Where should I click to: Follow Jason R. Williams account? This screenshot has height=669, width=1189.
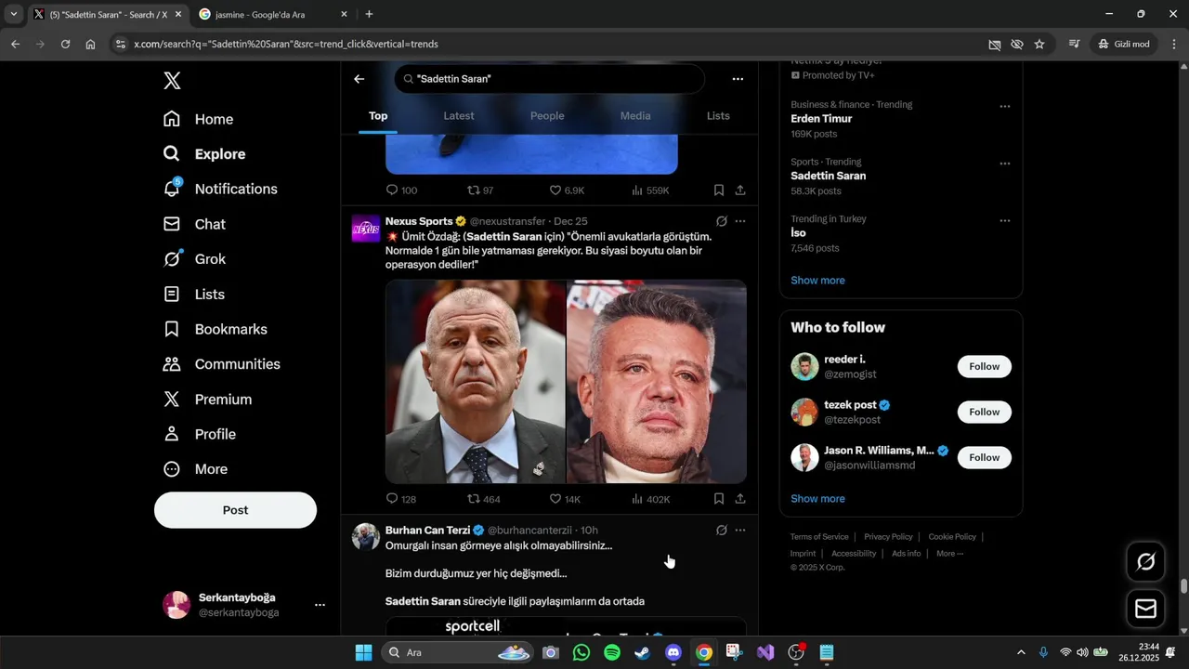coord(985,457)
